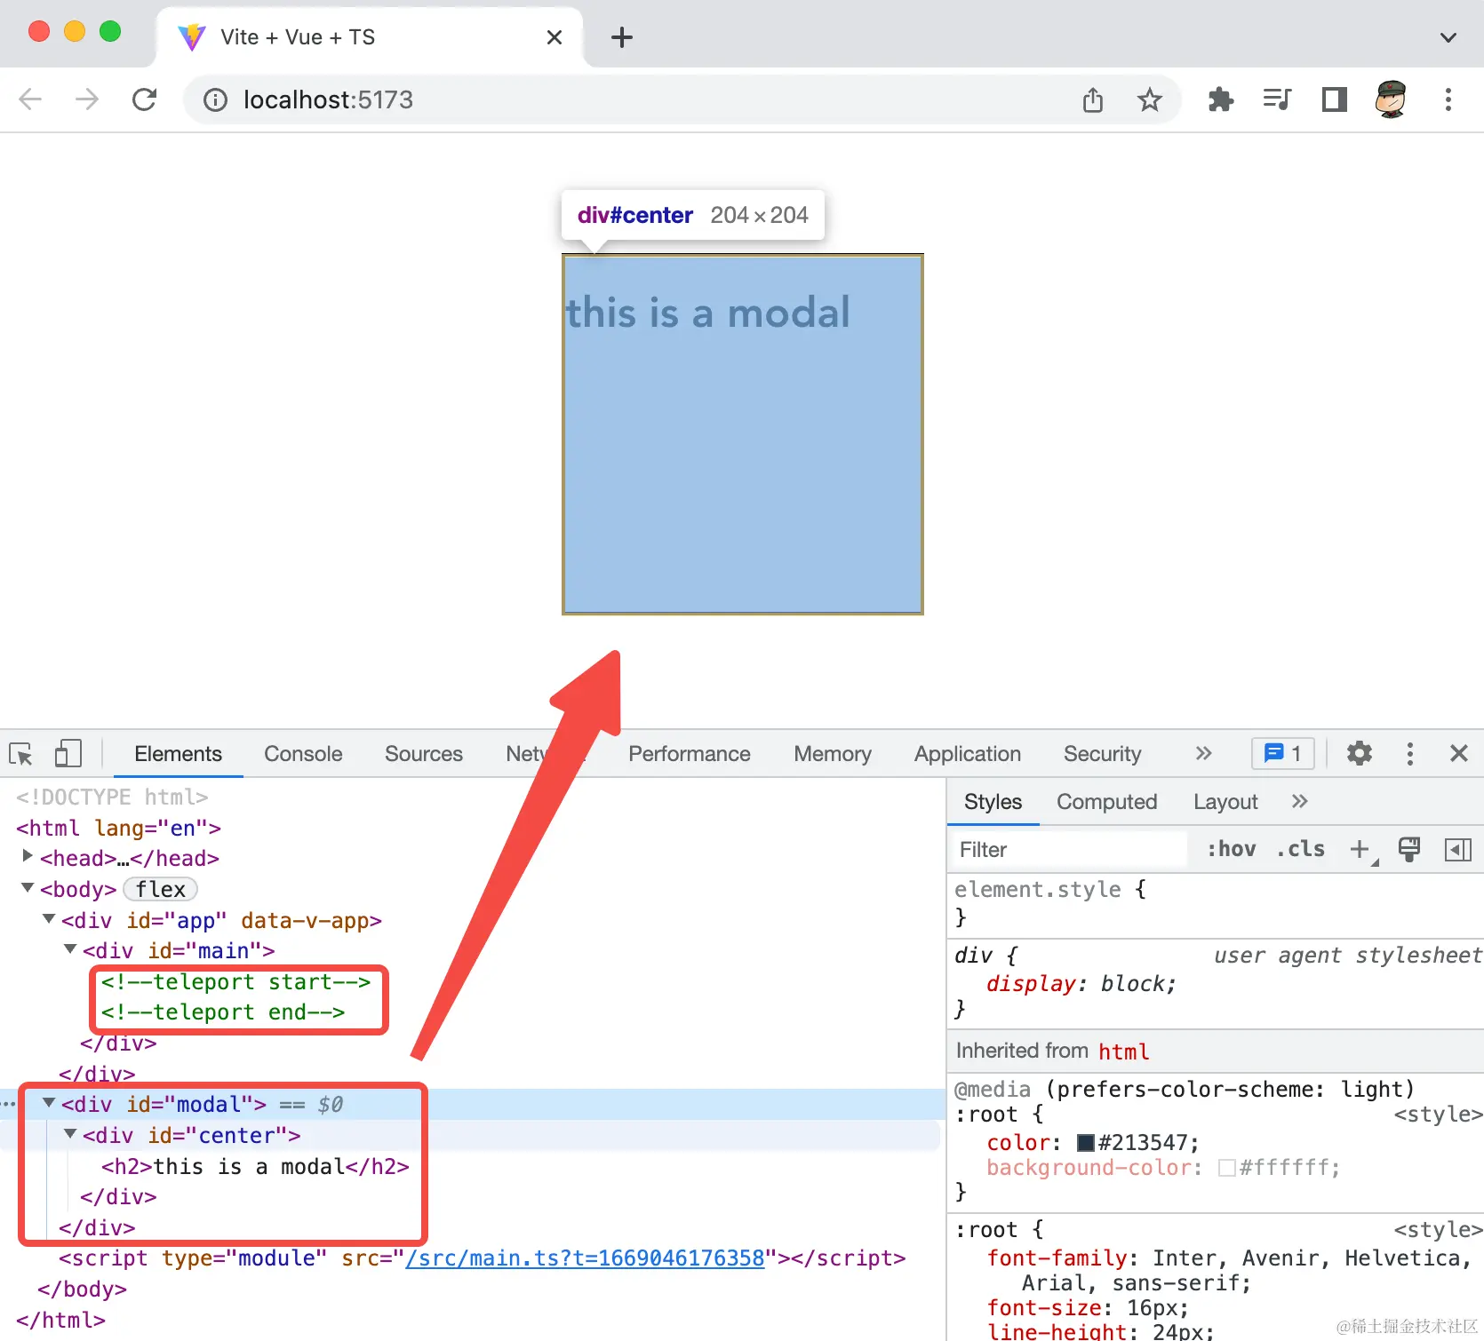
Task: Open the Memory panel
Action: (832, 753)
